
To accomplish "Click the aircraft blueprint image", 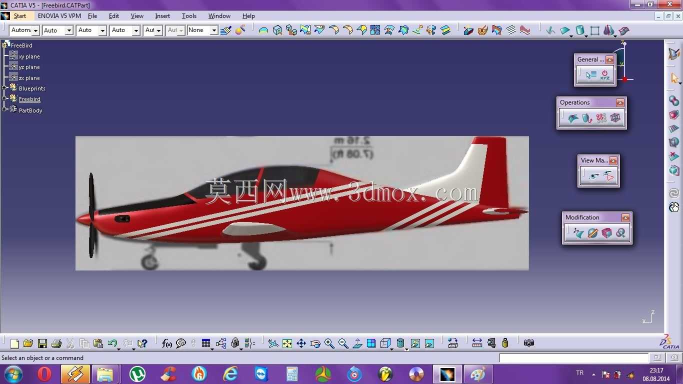I will tap(302, 203).
